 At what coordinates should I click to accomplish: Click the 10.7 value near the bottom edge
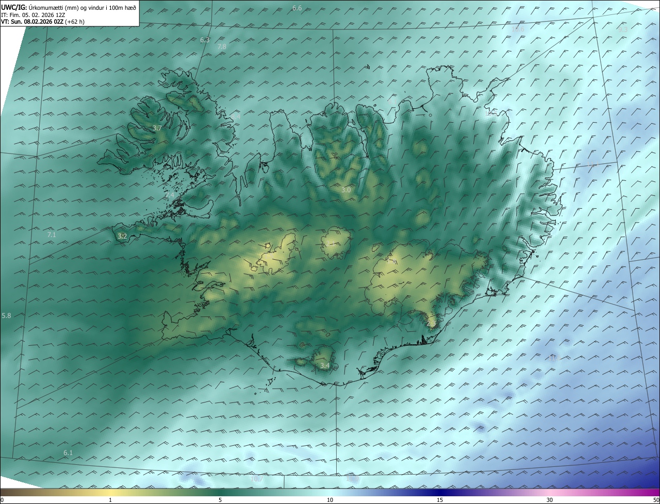click(257, 479)
